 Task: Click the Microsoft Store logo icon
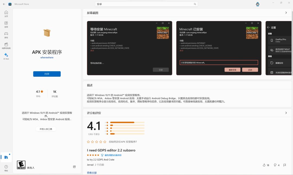10,4
